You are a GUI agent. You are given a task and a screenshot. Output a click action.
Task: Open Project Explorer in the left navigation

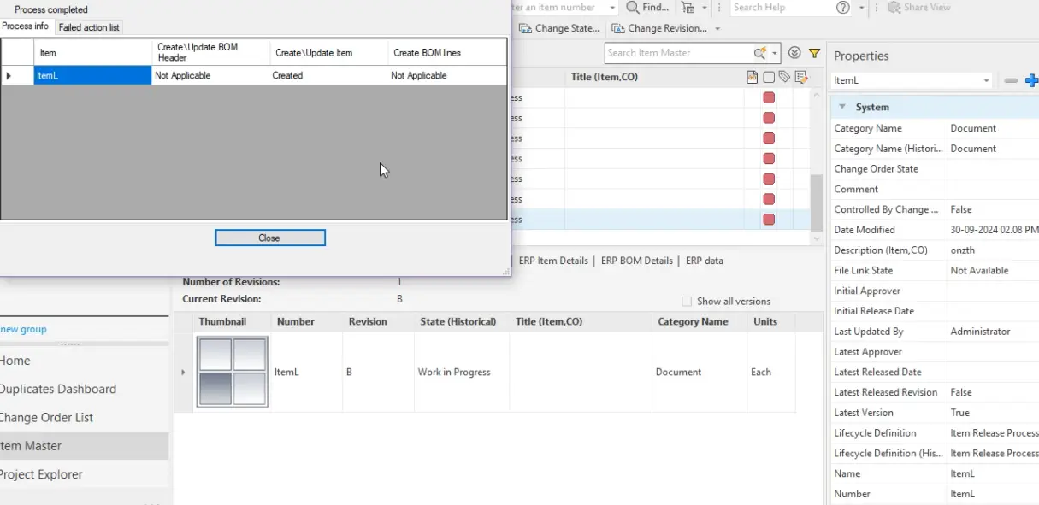tap(42, 474)
